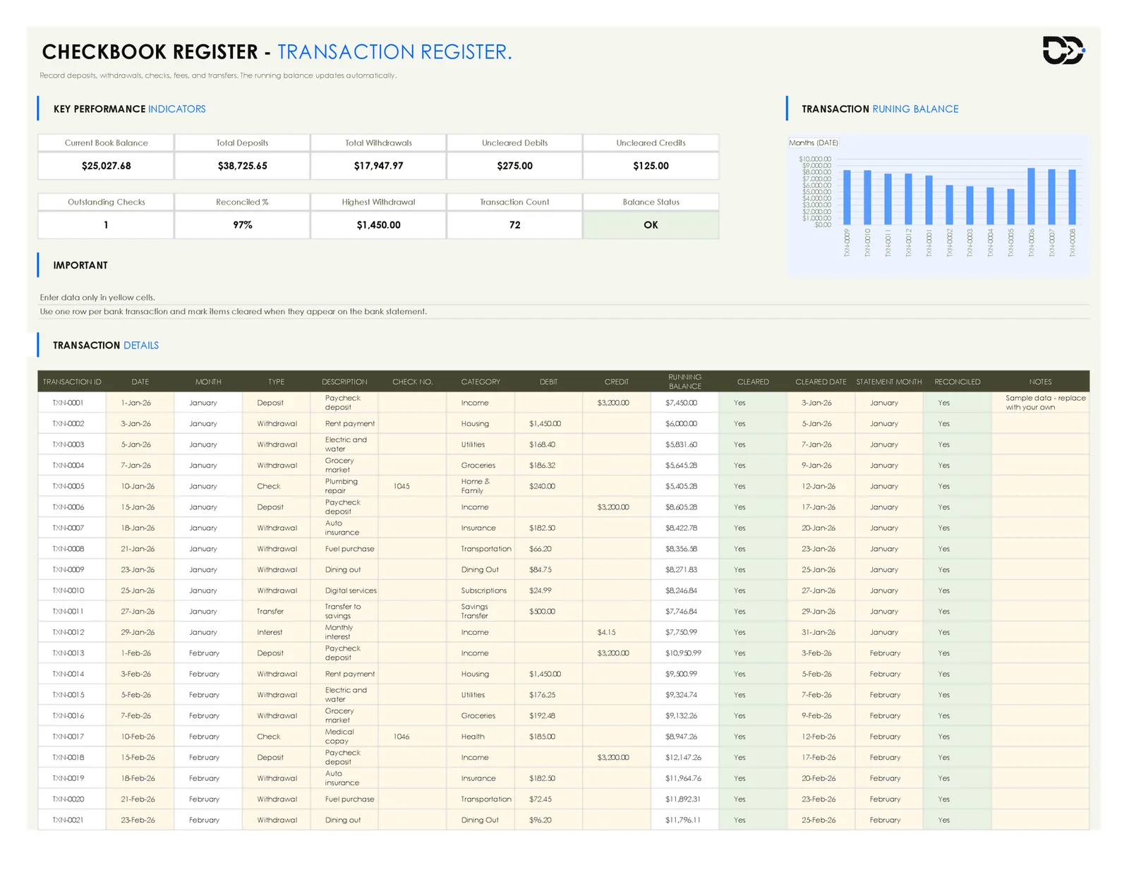This screenshot has width=1129, height=872.
Task: Click the Savings Transfer category cell
Action: (x=481, y=612)
